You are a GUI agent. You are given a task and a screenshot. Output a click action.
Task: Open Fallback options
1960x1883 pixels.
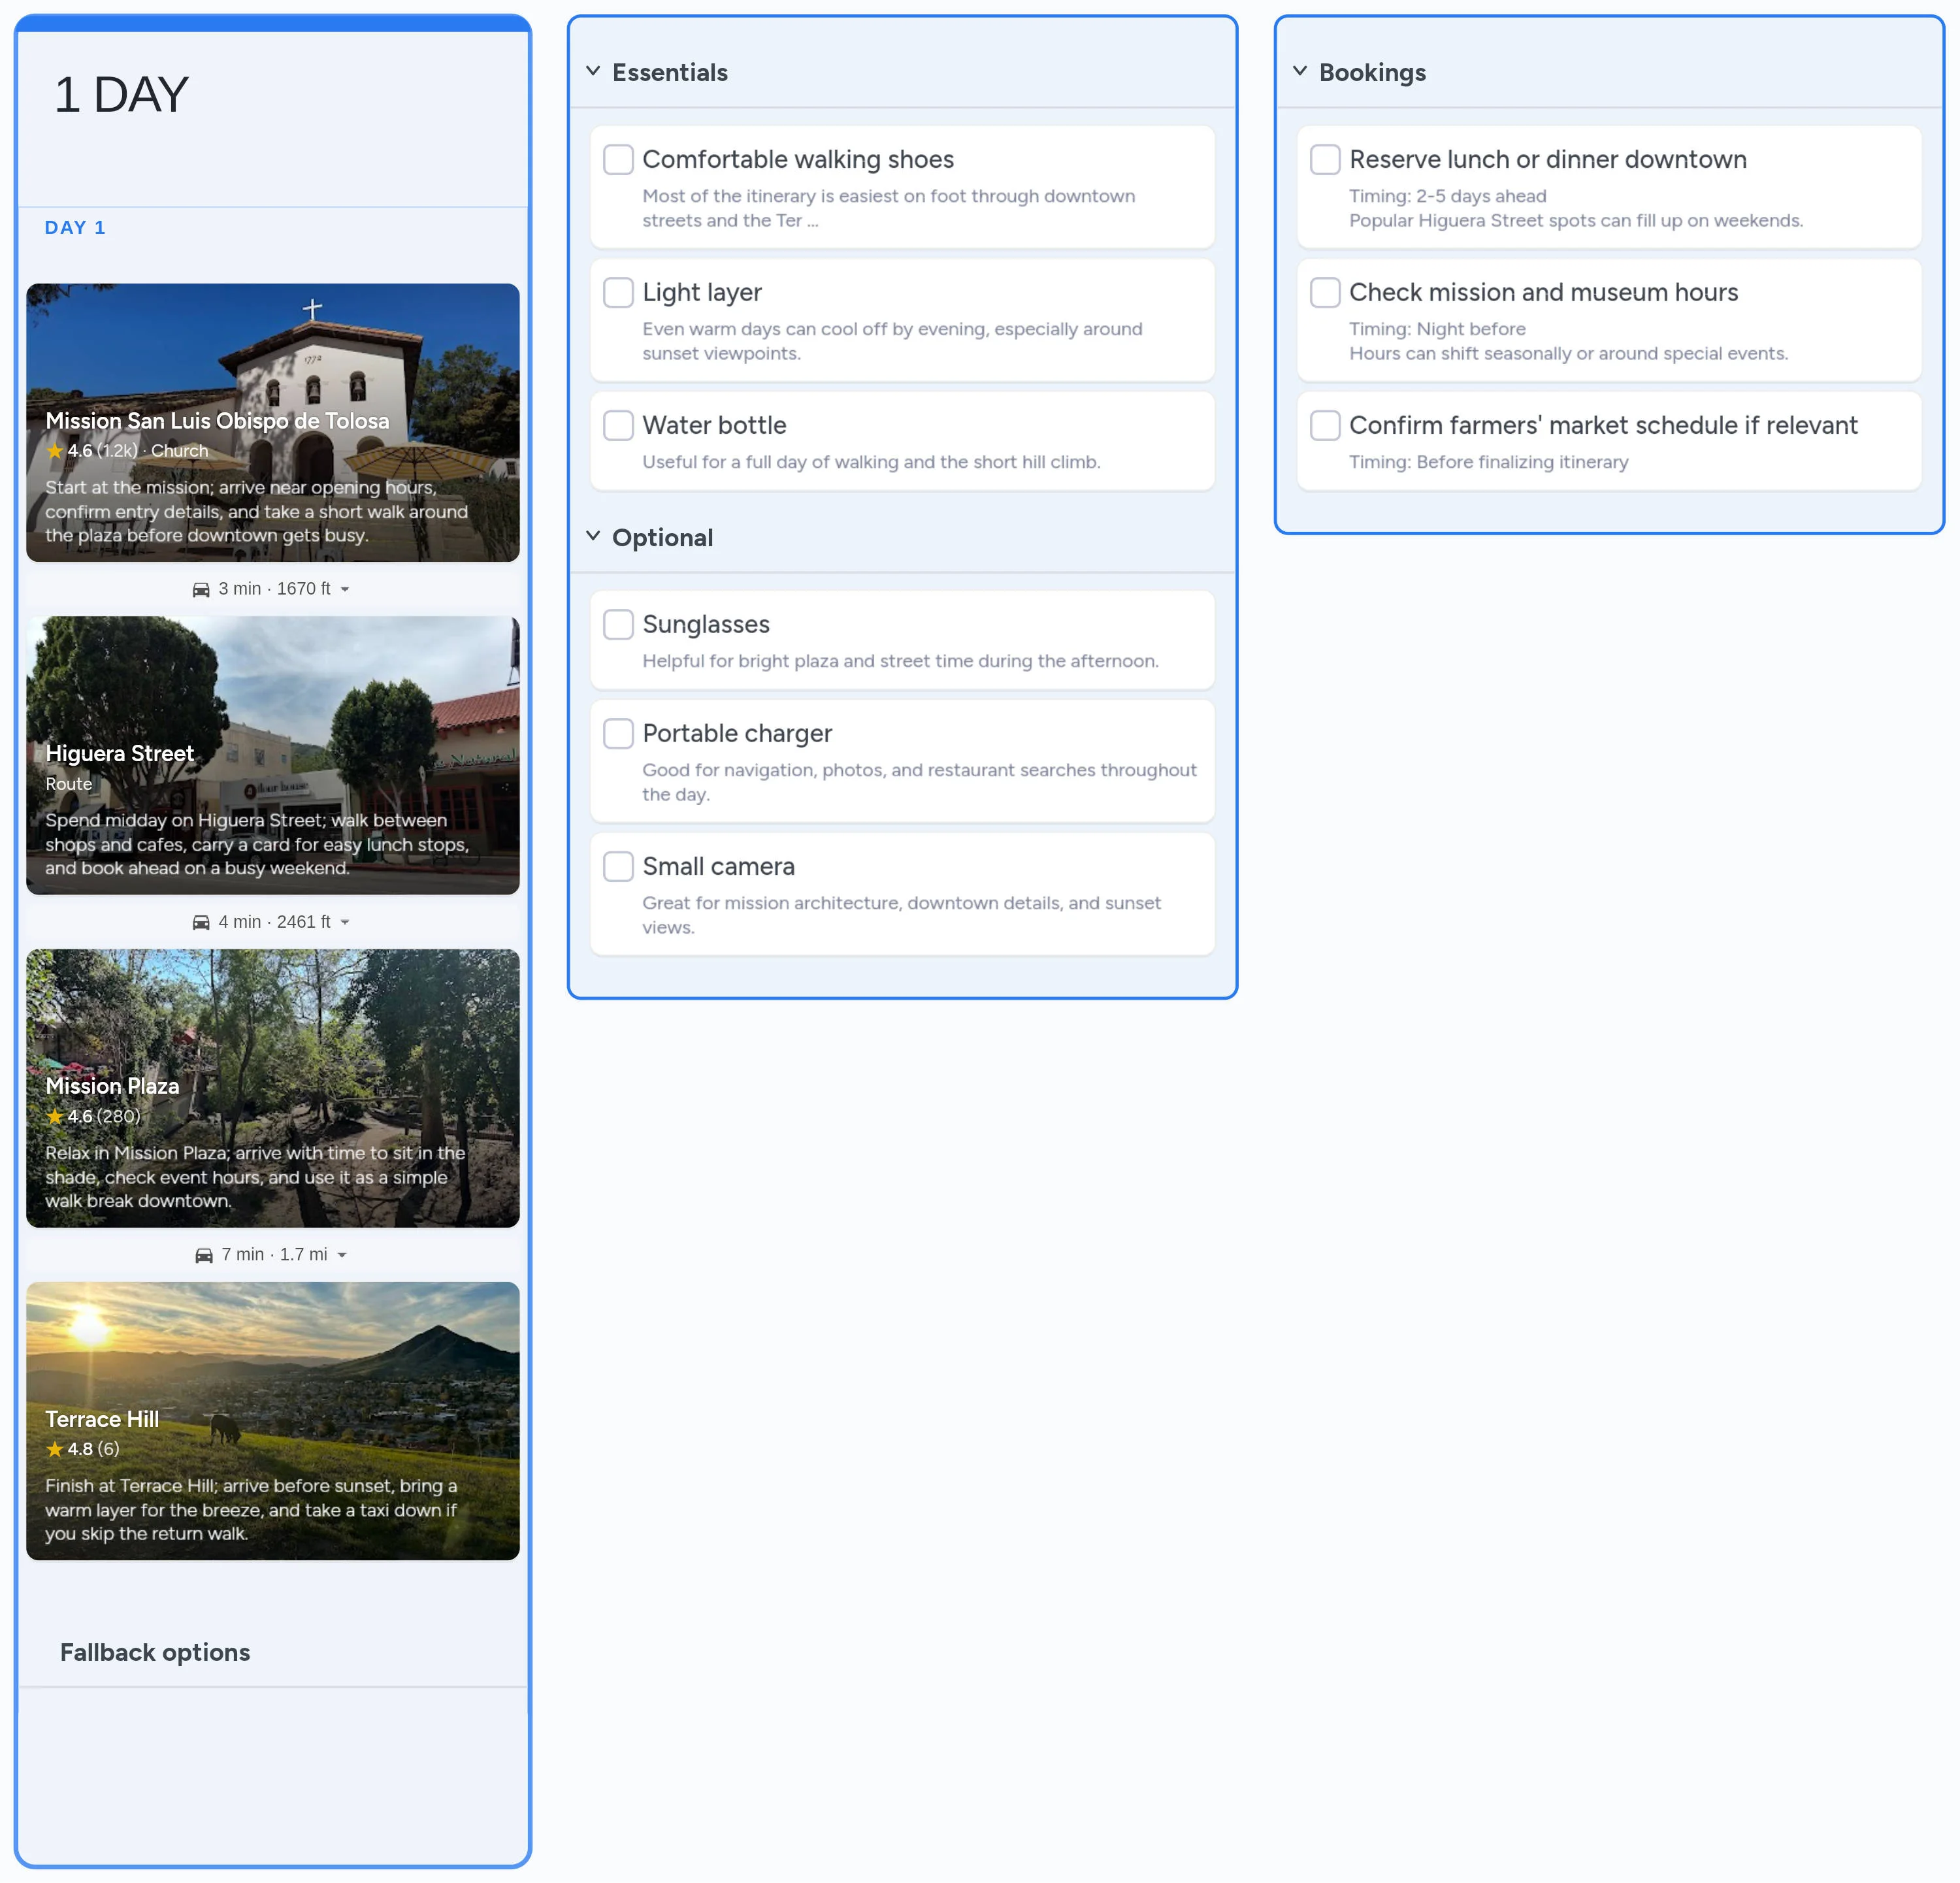[x=155, y=1652]
